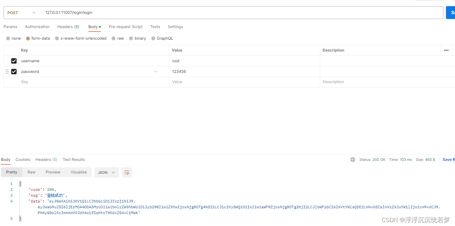
Task: Change response format via JSON dropdown
Action: click(106, 172)
